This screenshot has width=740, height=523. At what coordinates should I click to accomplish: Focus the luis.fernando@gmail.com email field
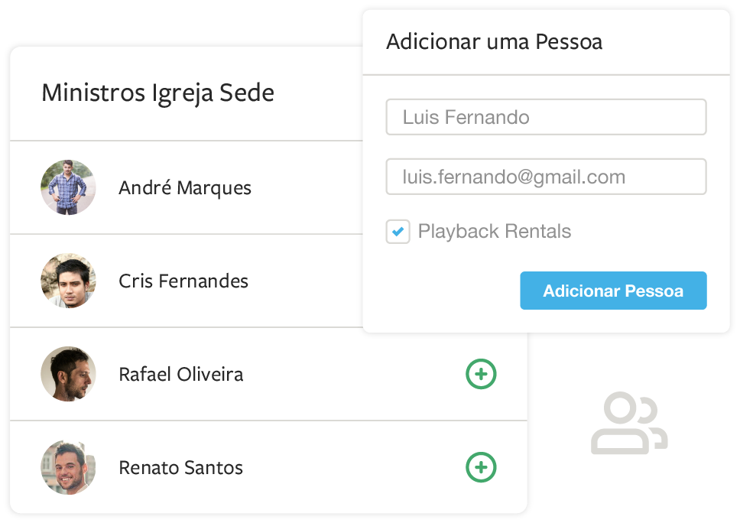click(546, 177)
